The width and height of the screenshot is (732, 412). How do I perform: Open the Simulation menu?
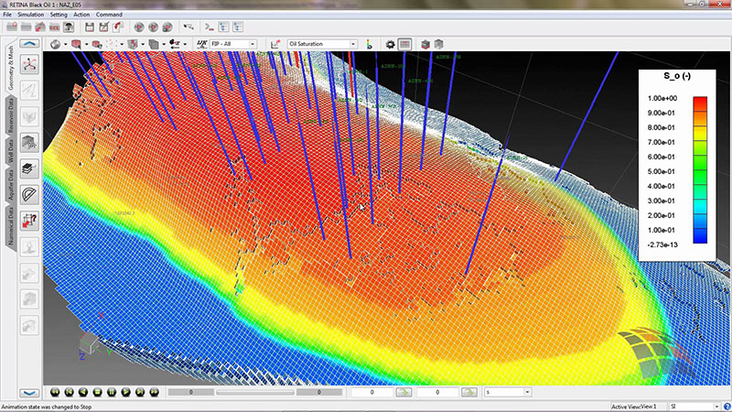pos(29,15)
